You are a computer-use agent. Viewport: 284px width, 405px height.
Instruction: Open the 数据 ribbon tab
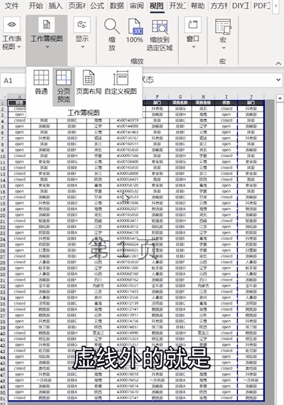coord(117,6)
